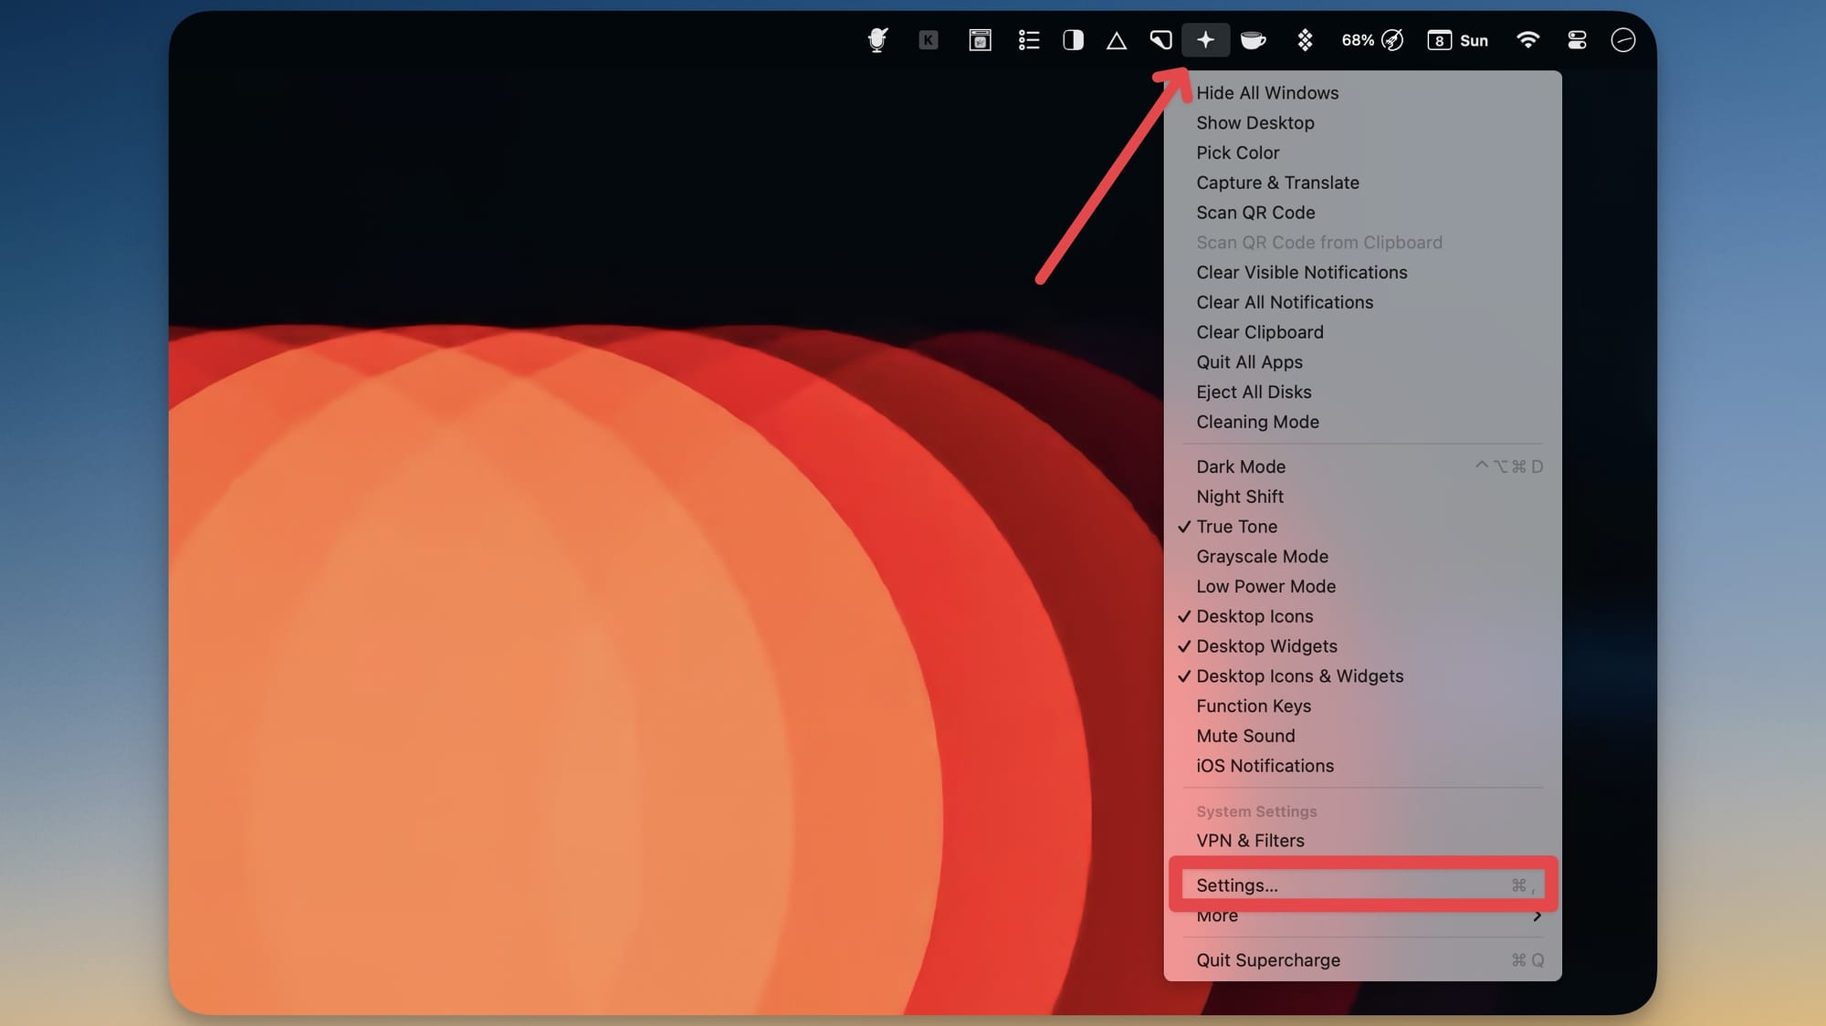Open VPN & Filters system settings
The height and width of the screenshot is (1026, 1826).
coord(1362,841)
